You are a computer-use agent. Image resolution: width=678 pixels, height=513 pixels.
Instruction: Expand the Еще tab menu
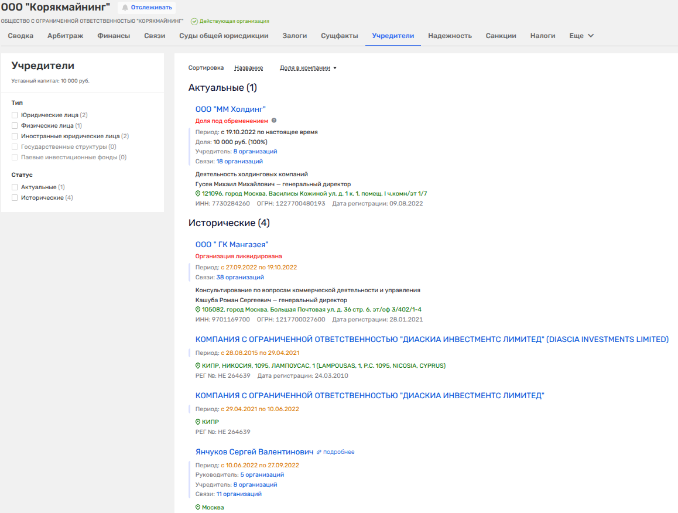581,36
